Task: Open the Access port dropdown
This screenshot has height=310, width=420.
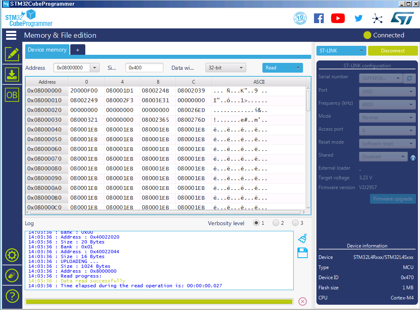Action: tap(388, 131)
